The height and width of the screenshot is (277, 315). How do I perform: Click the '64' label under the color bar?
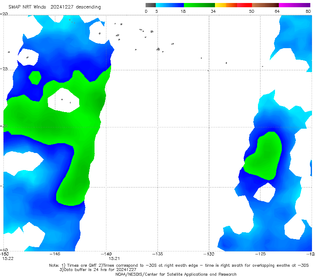(277, 11)
